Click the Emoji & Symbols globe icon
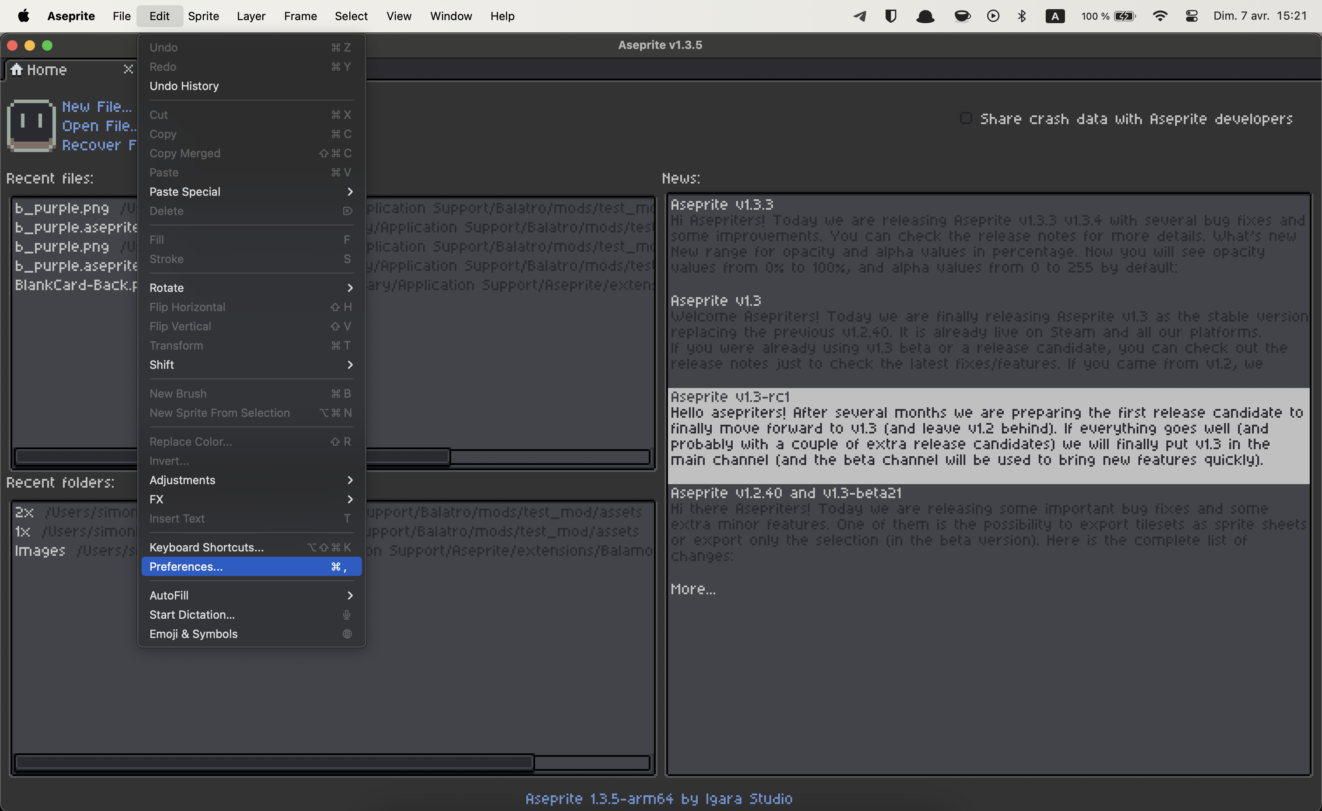Screen dimensions: 1322x811 tap(347, 634)
